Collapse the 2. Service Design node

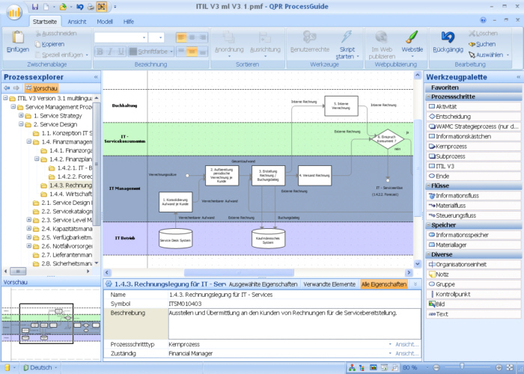(21, 124)
